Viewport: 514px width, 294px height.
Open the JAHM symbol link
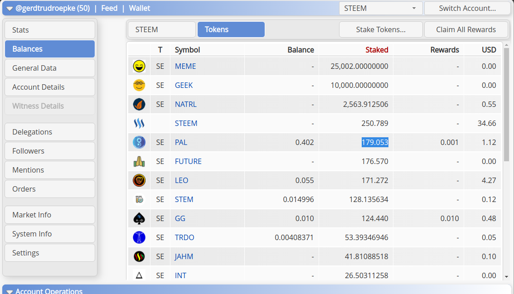coord(184,256)
